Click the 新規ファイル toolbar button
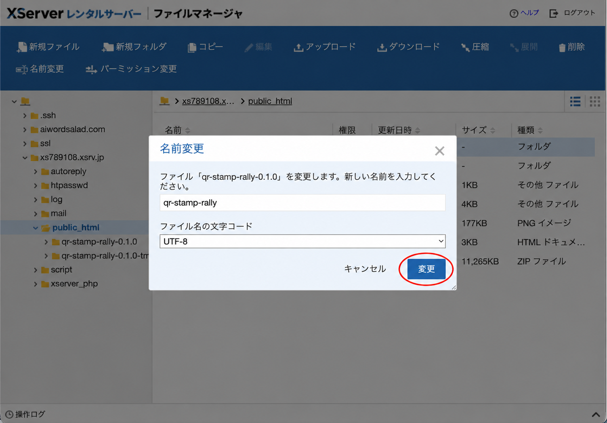This screenshot has width=607, height=423. tap(48, 47)
